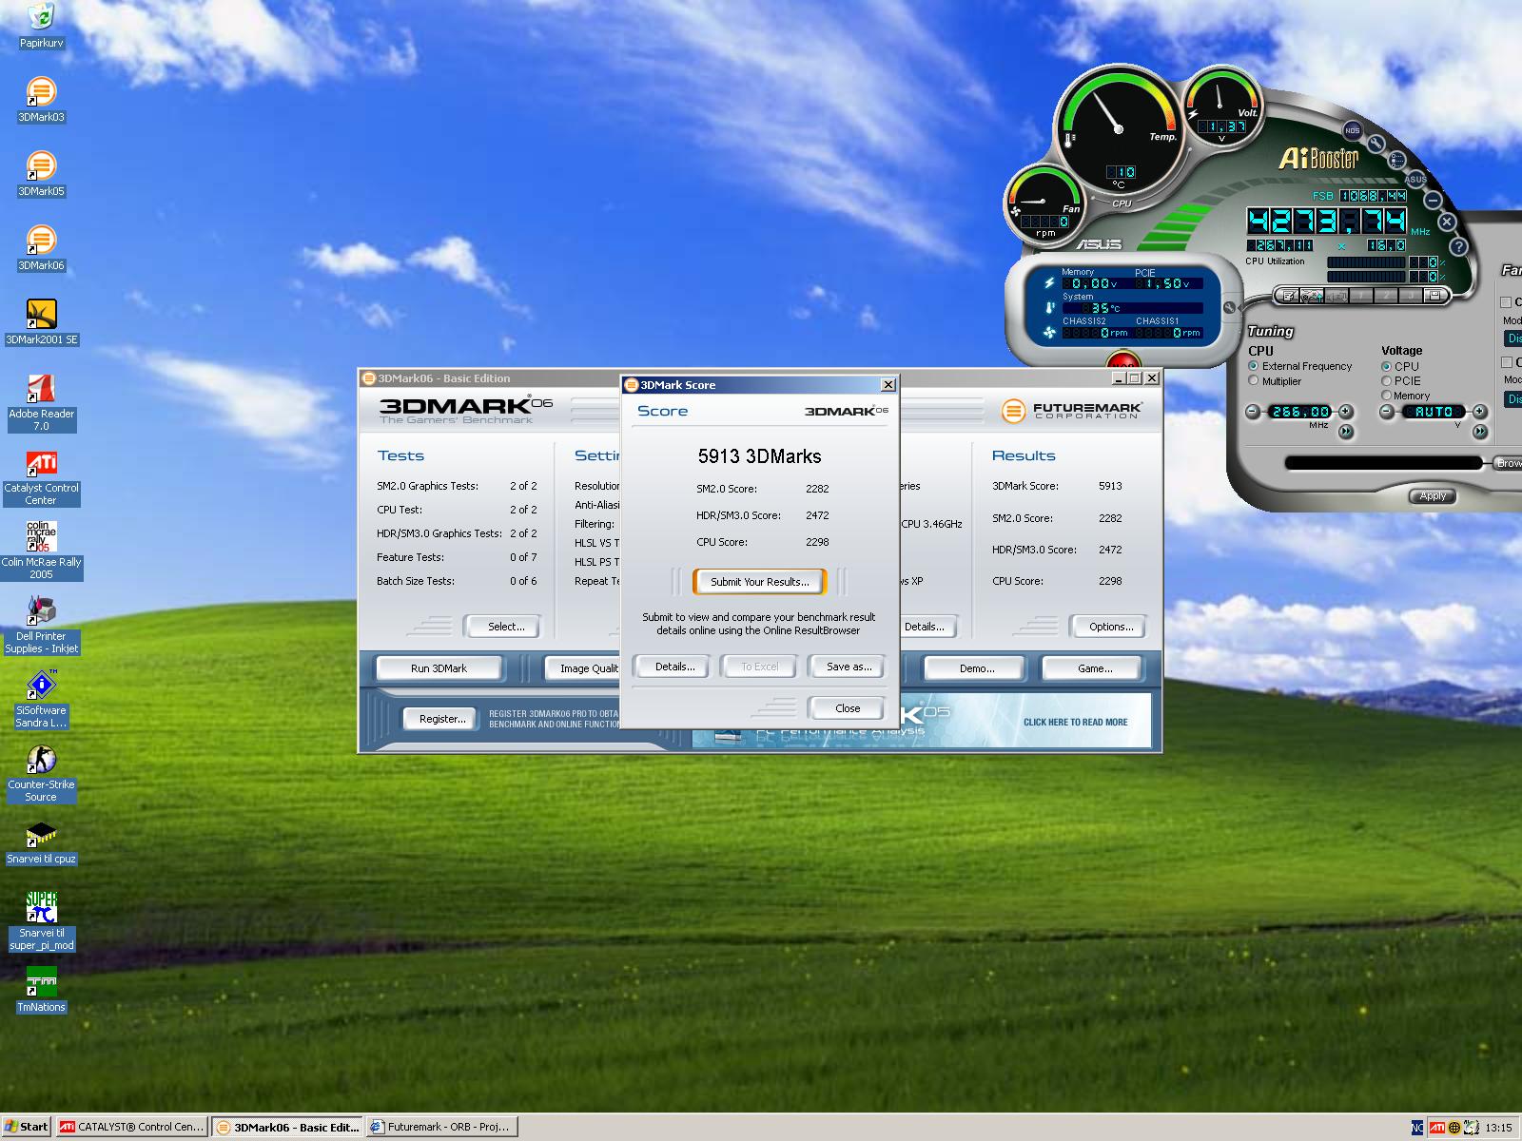The width and height of the screenshot is (1522, 1141).
Task: Launch the TmNations desktop icon
Action: [x=41, y=990]
